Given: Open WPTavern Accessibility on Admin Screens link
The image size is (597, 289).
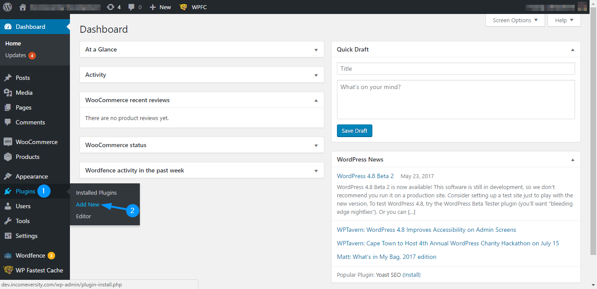Looking at the screenshot, I should click(427, 230).
